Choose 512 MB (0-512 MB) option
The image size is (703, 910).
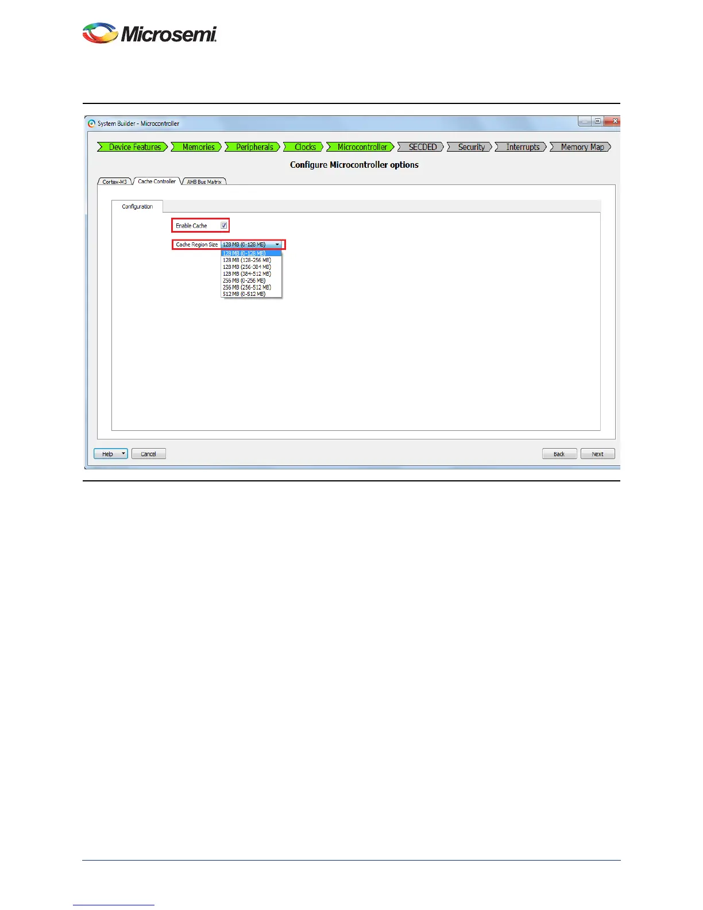[x=251, y=294]
